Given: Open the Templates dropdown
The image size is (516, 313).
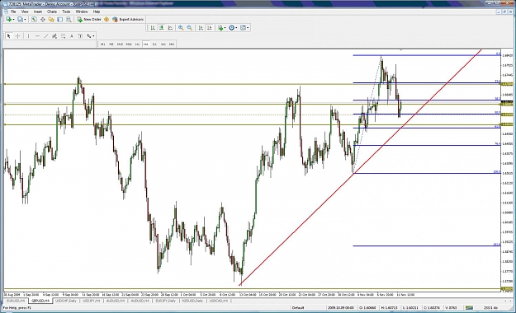Looking at the screenshot, I should click(244, 28).
